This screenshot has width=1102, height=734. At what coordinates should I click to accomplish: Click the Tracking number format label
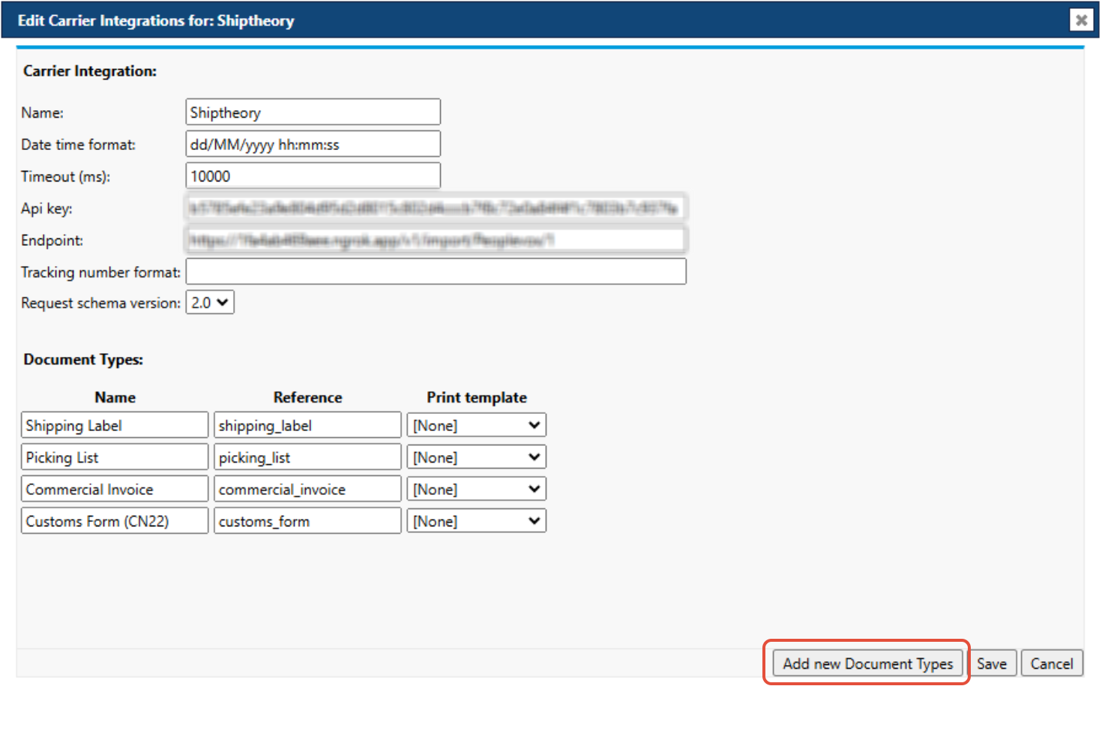100,272
